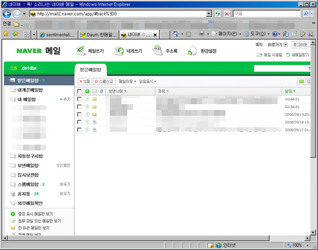The height and width of the screenshot is (250, 318).
Task: Check the select-all mail checkbox
Action: [x=80, y=91]
